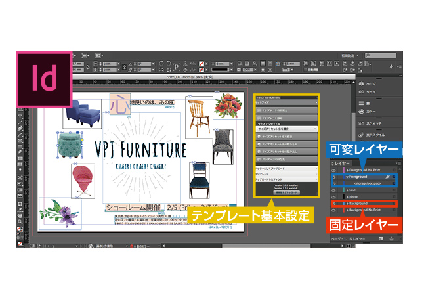424x289 pixels.
Task: Toggle selection square of Background No Print layer
Action: [x=394, y=210]
